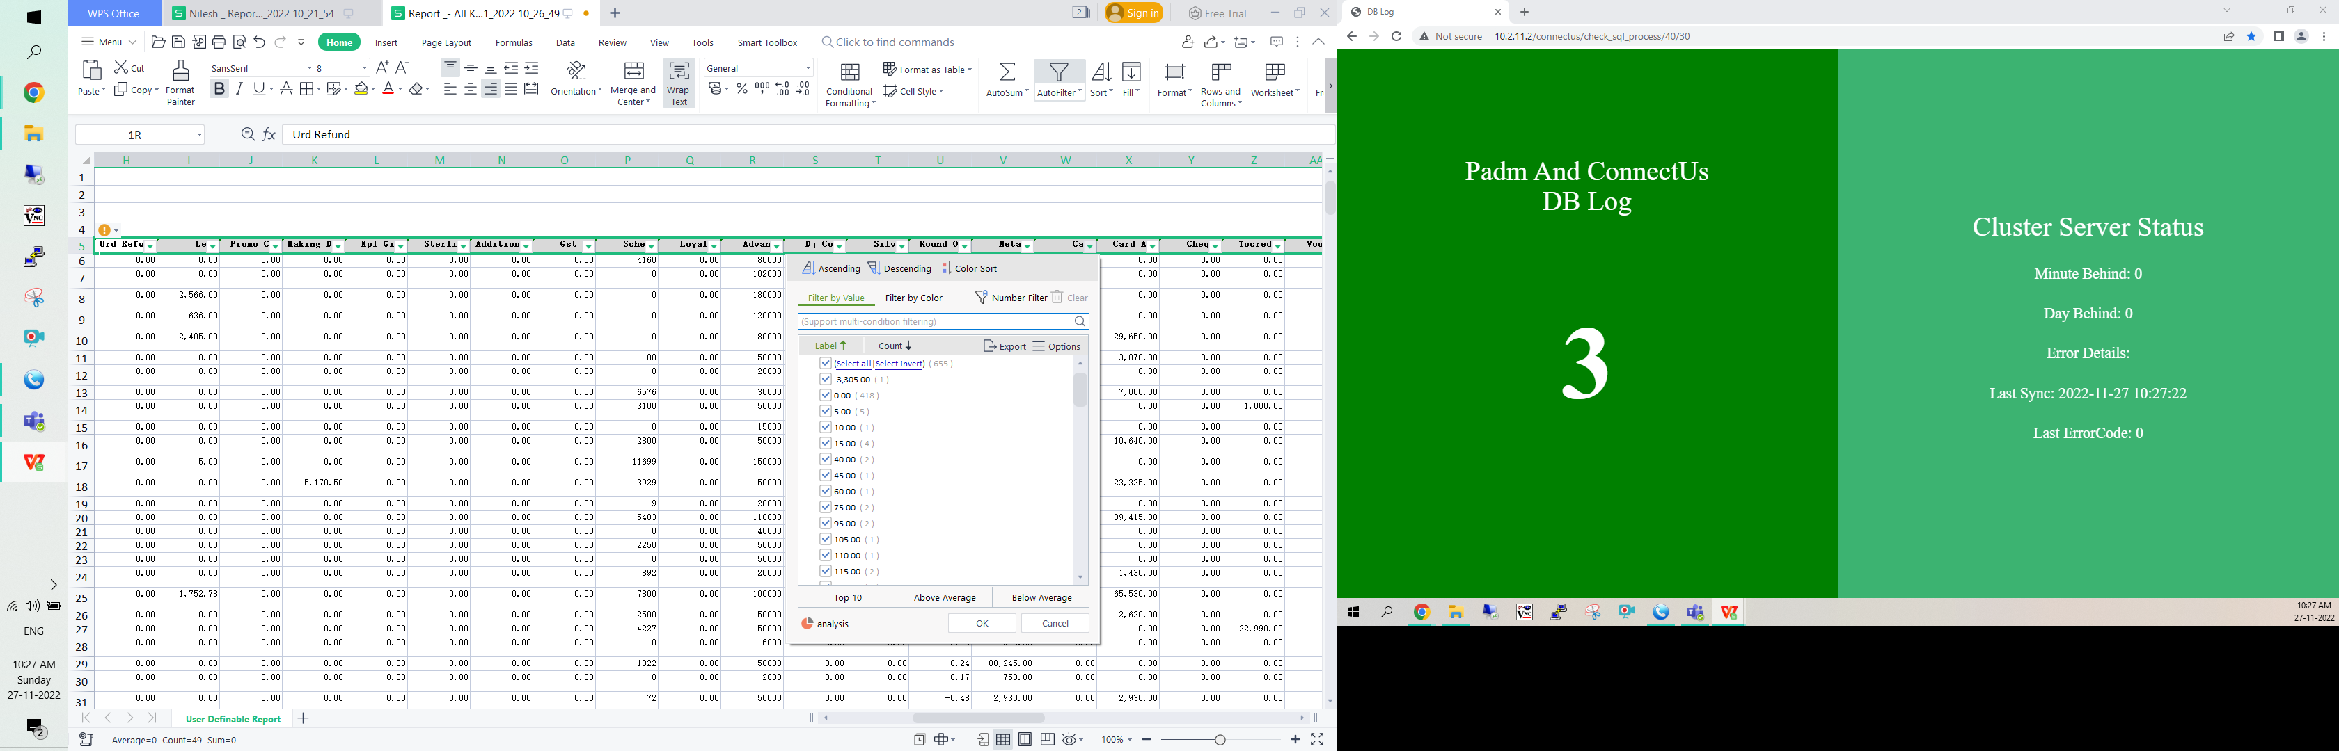Open the Name Box dropdown arrow
The image size is (2339, 751).
click(x=199, y=135)
